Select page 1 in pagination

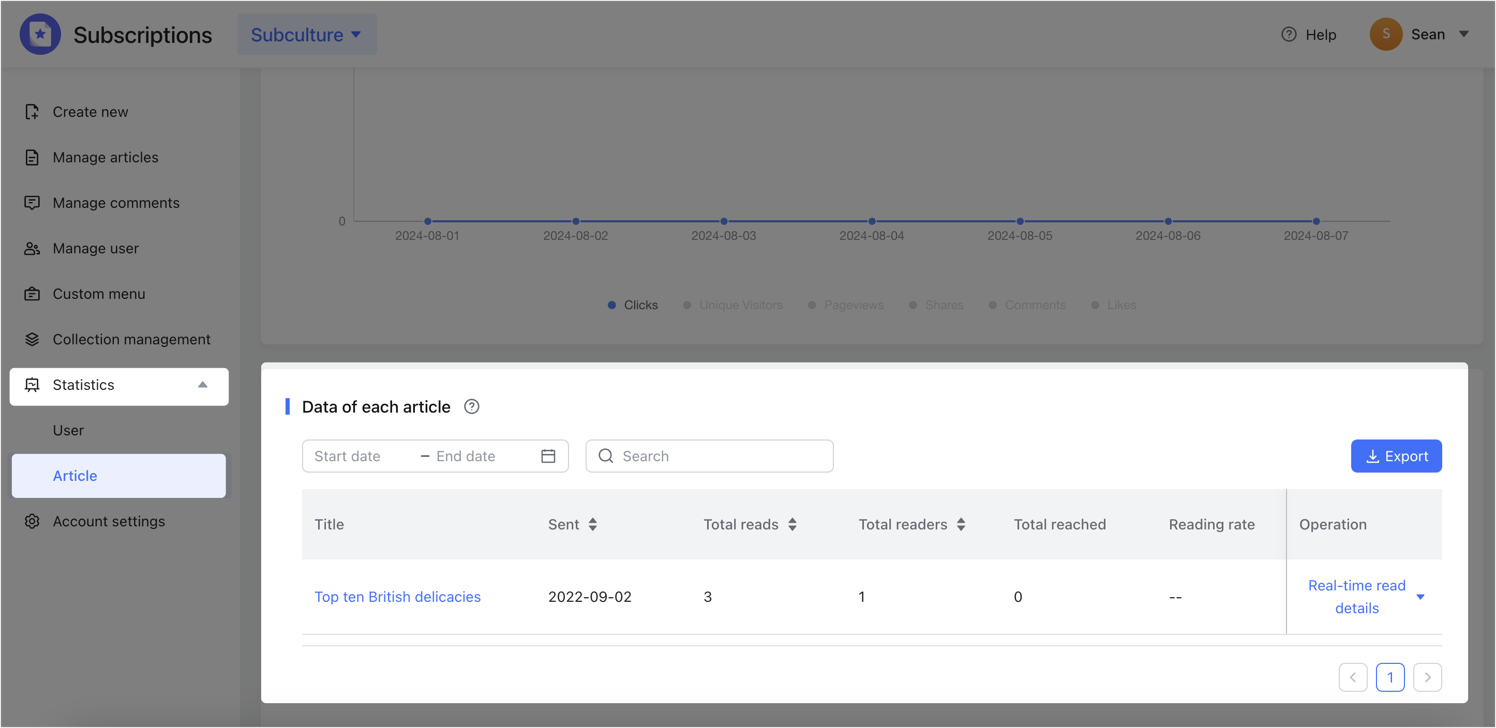pyautogui.click(x=1390, y=677)
